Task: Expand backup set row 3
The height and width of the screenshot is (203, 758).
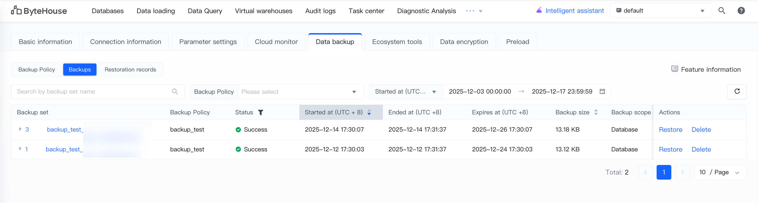Action: pos(20,129)
